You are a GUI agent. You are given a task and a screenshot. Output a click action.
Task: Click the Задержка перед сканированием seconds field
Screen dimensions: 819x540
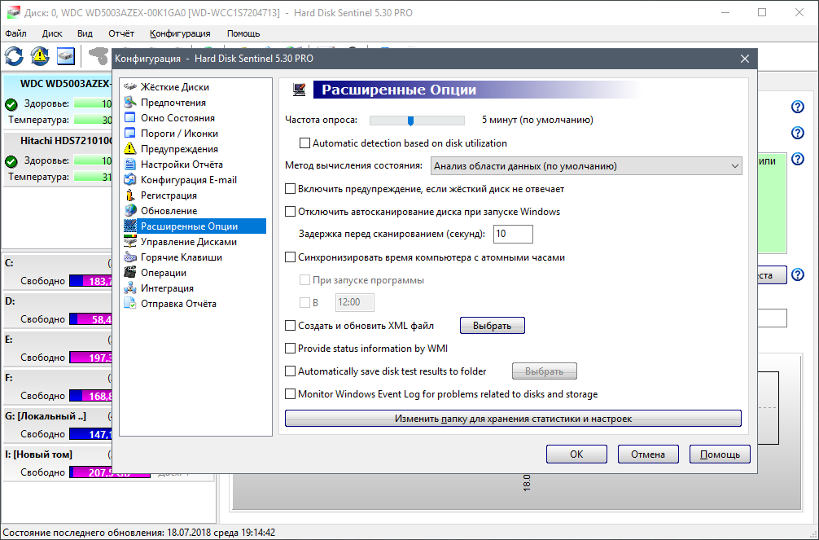(513, 235)
